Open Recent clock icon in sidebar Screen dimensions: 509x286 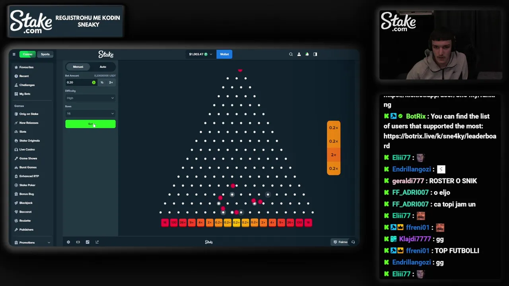click(x=16, y=76)
